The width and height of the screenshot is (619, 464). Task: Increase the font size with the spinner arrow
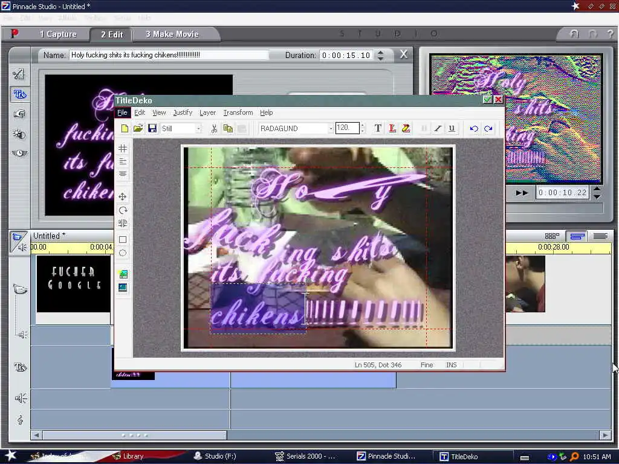click(363, 126)
